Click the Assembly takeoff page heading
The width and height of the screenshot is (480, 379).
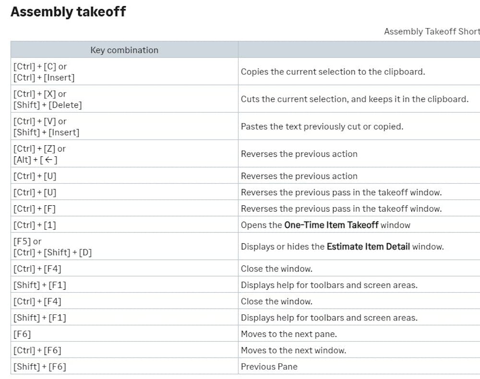[68, 12]
